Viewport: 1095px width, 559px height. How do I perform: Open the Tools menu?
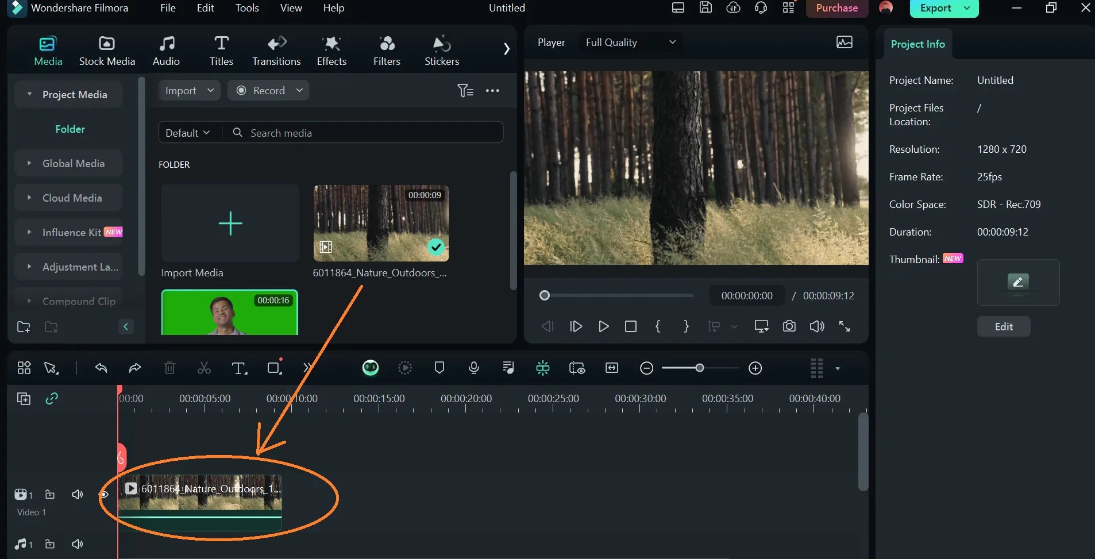coord(247,8)
